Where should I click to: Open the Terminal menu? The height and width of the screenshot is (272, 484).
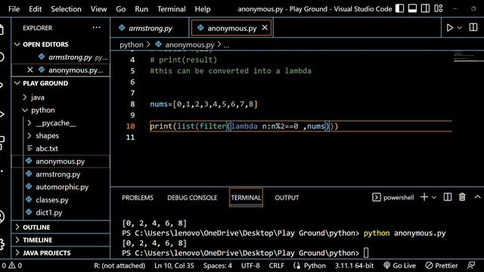[172, 9]
